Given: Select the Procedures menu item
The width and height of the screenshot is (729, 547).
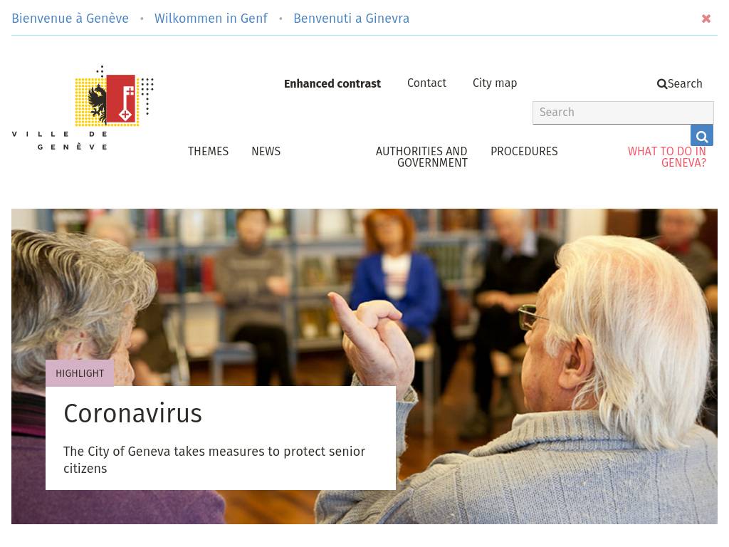Looking at the screenshot, I should 524,151.
